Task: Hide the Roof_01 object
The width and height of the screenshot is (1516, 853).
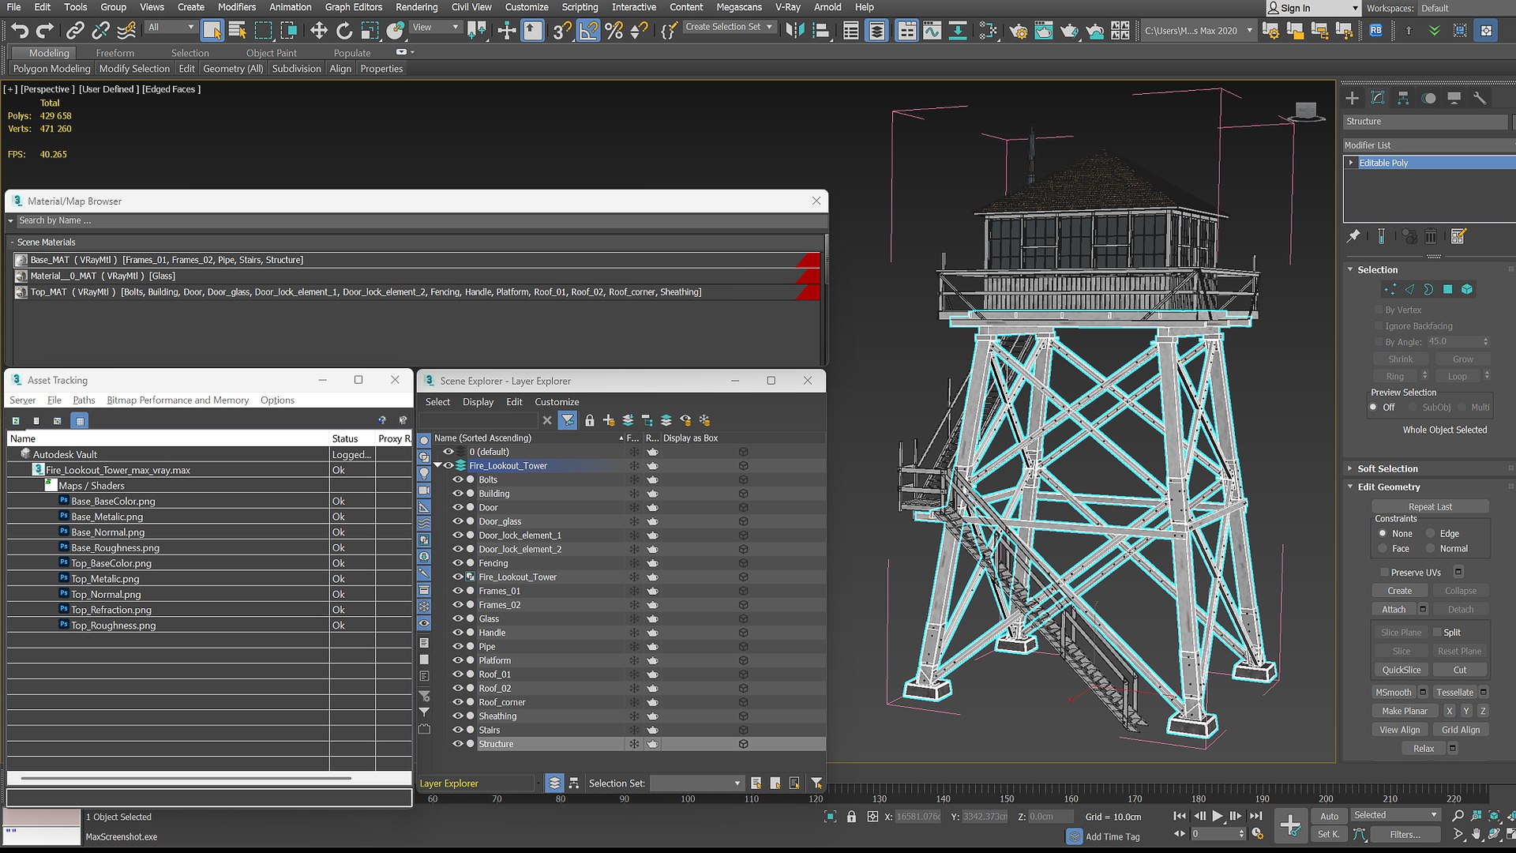Action: [457, 675]
